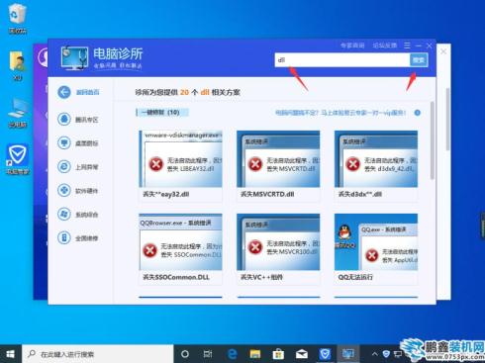Click the blue info icon beside the expert link
The height and width of the screenshot is (363, 485).
[x=418, y=113]
